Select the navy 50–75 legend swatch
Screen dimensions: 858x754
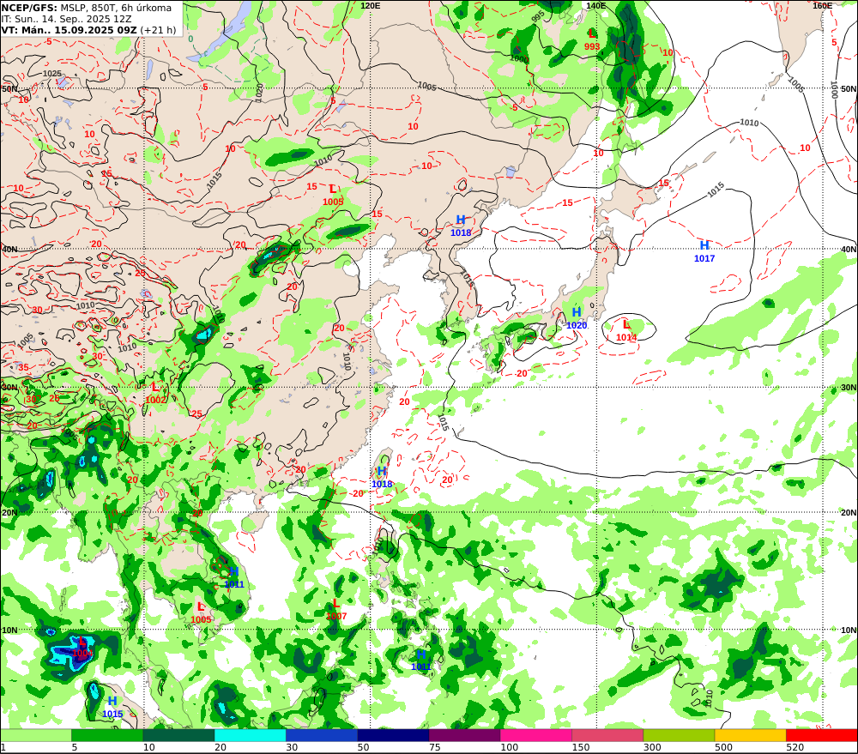tap(393, 735)
